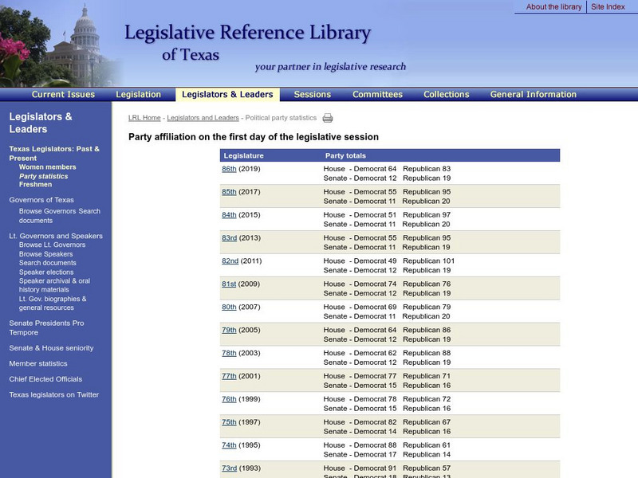The height and width of the screenshot is (478, 638).
Task: Select the Legislators & Leaders tab
Action: tap(226, 94)
